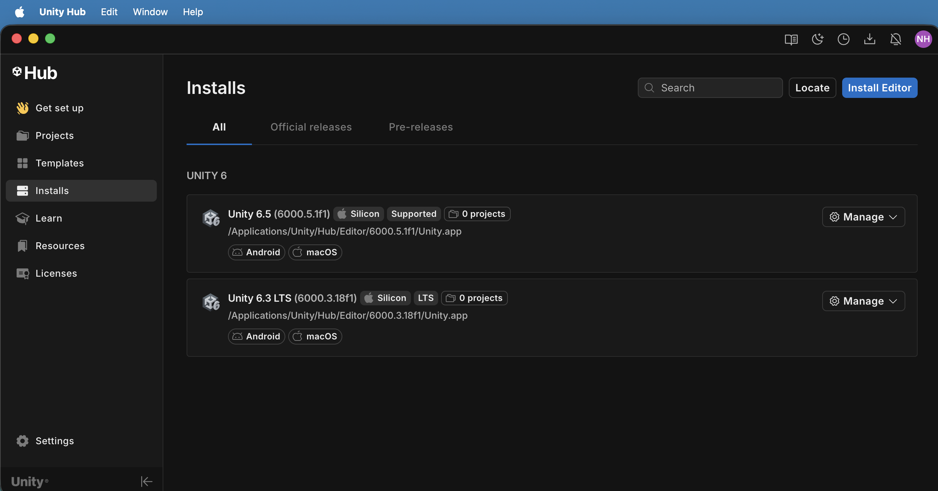Click Silicon badge on Unity 6.3 LTS
Image resolution: width=938 pixels, height=491 pixels.
coord(385,298)
